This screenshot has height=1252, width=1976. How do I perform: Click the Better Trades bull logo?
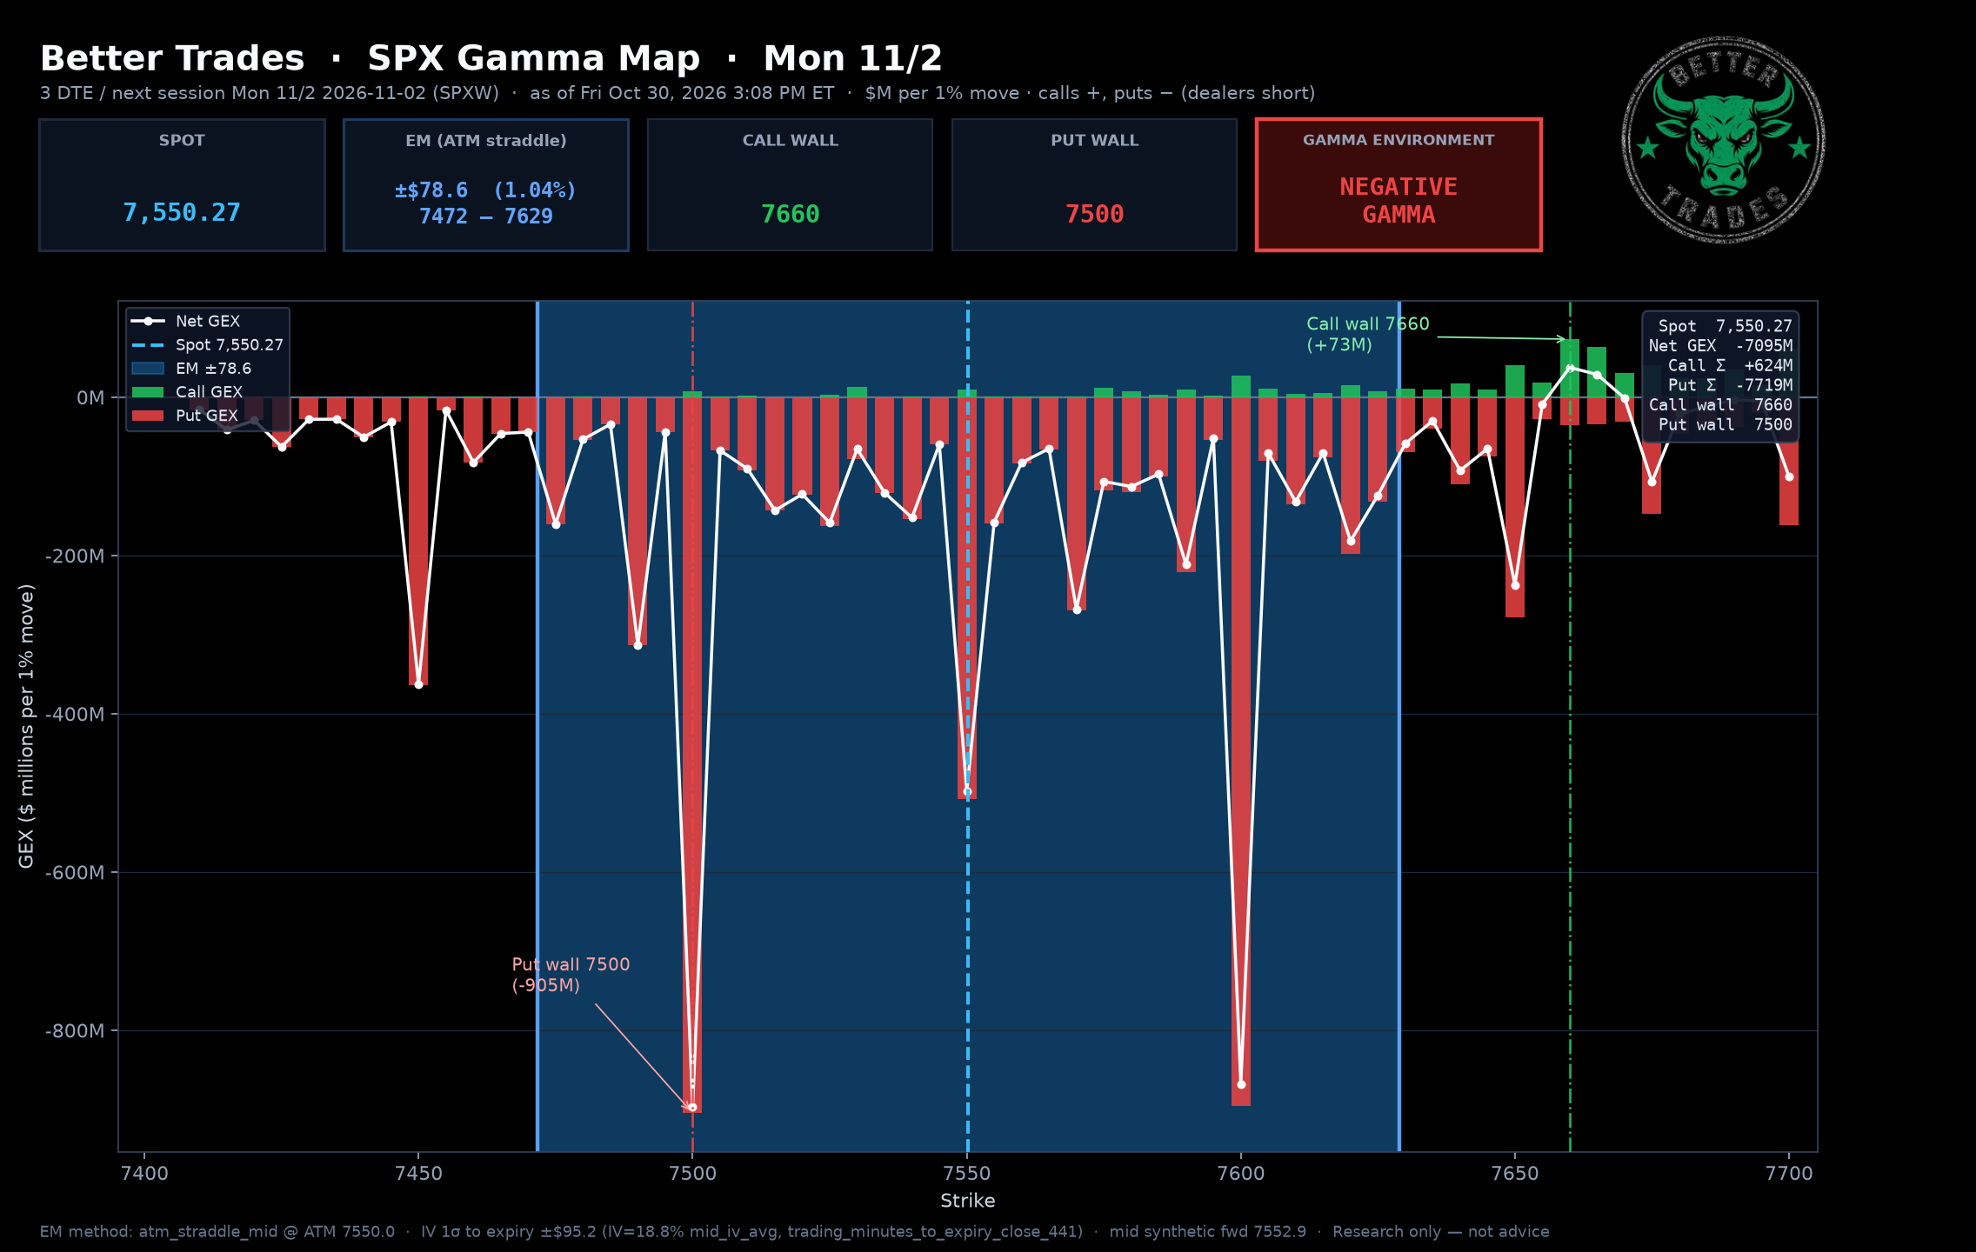1723,140
